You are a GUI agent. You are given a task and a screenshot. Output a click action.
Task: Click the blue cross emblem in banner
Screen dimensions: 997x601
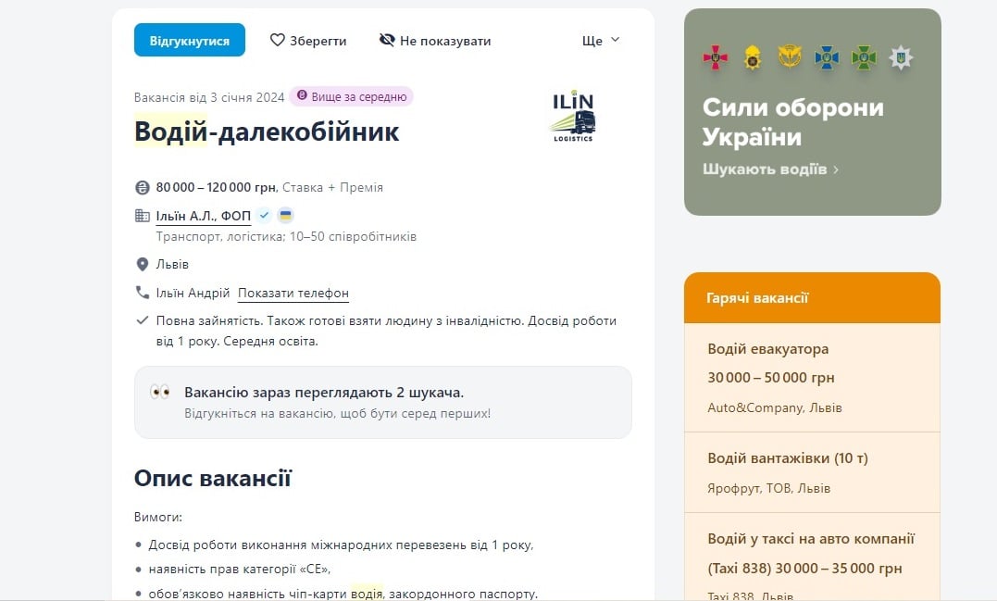click(826, 58)
